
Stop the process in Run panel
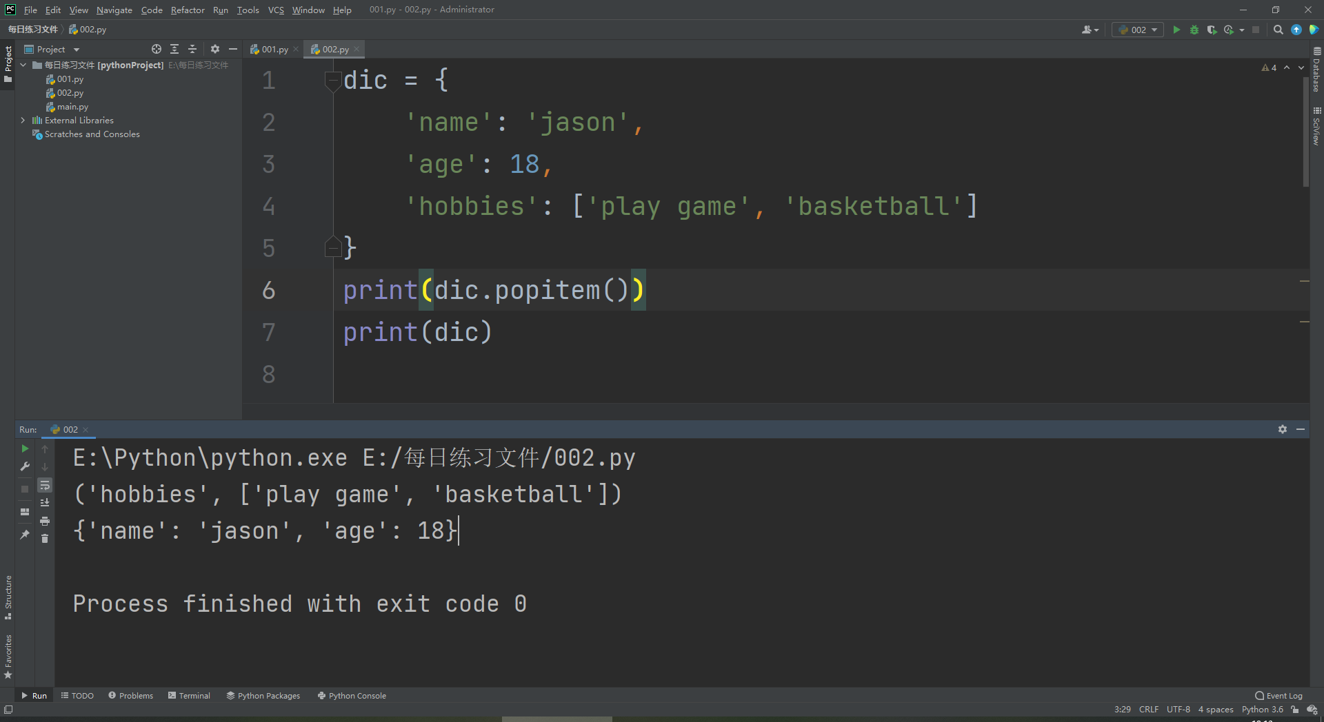[x=25, y=489]
